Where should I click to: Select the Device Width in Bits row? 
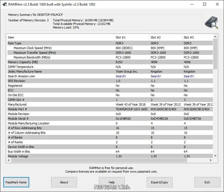(110, 147)
